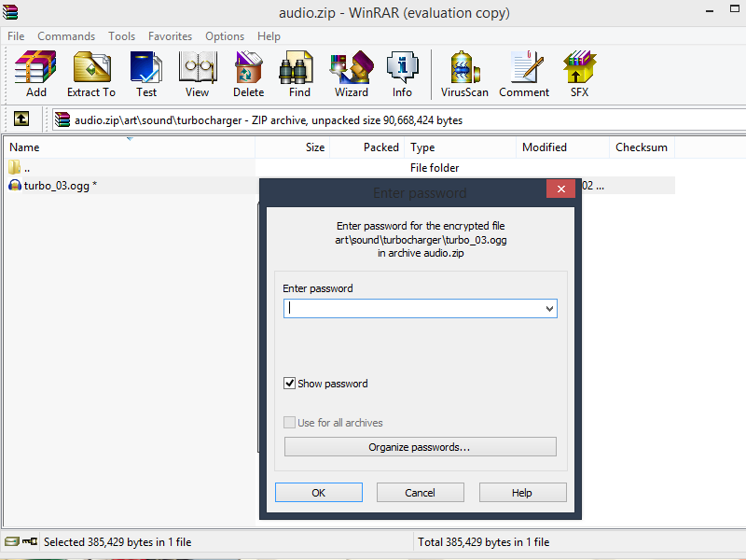Select the turbo_03.ogg file name
This screenshot has width=746, height=560.
click(x=57, y=186)
